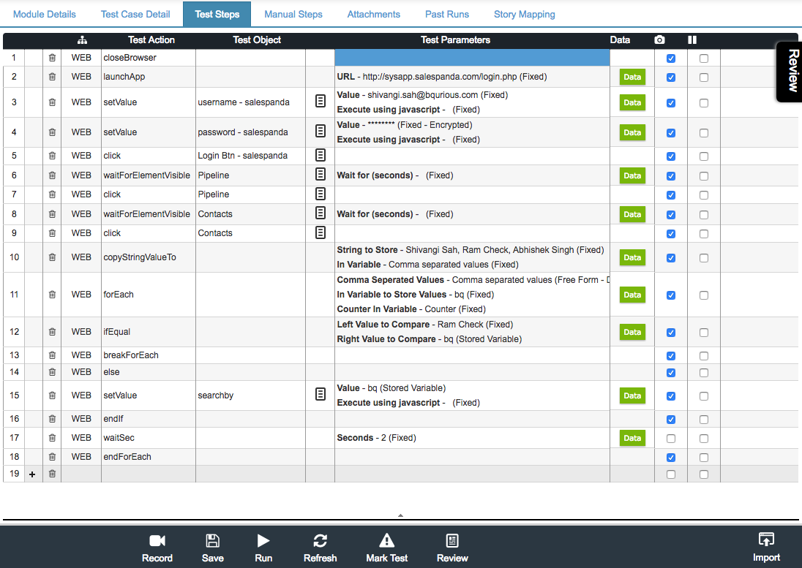The width and height of the screenshot is (802, 568).
Task: Enable pause checkbox for step 5 click
Action: [x=704, y=157]
